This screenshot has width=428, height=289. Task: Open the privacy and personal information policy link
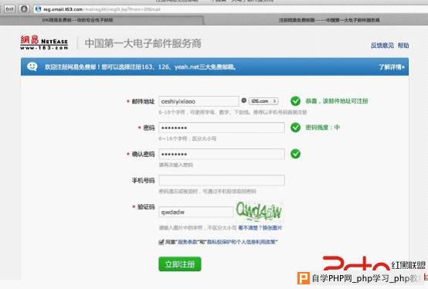point(242,242)
